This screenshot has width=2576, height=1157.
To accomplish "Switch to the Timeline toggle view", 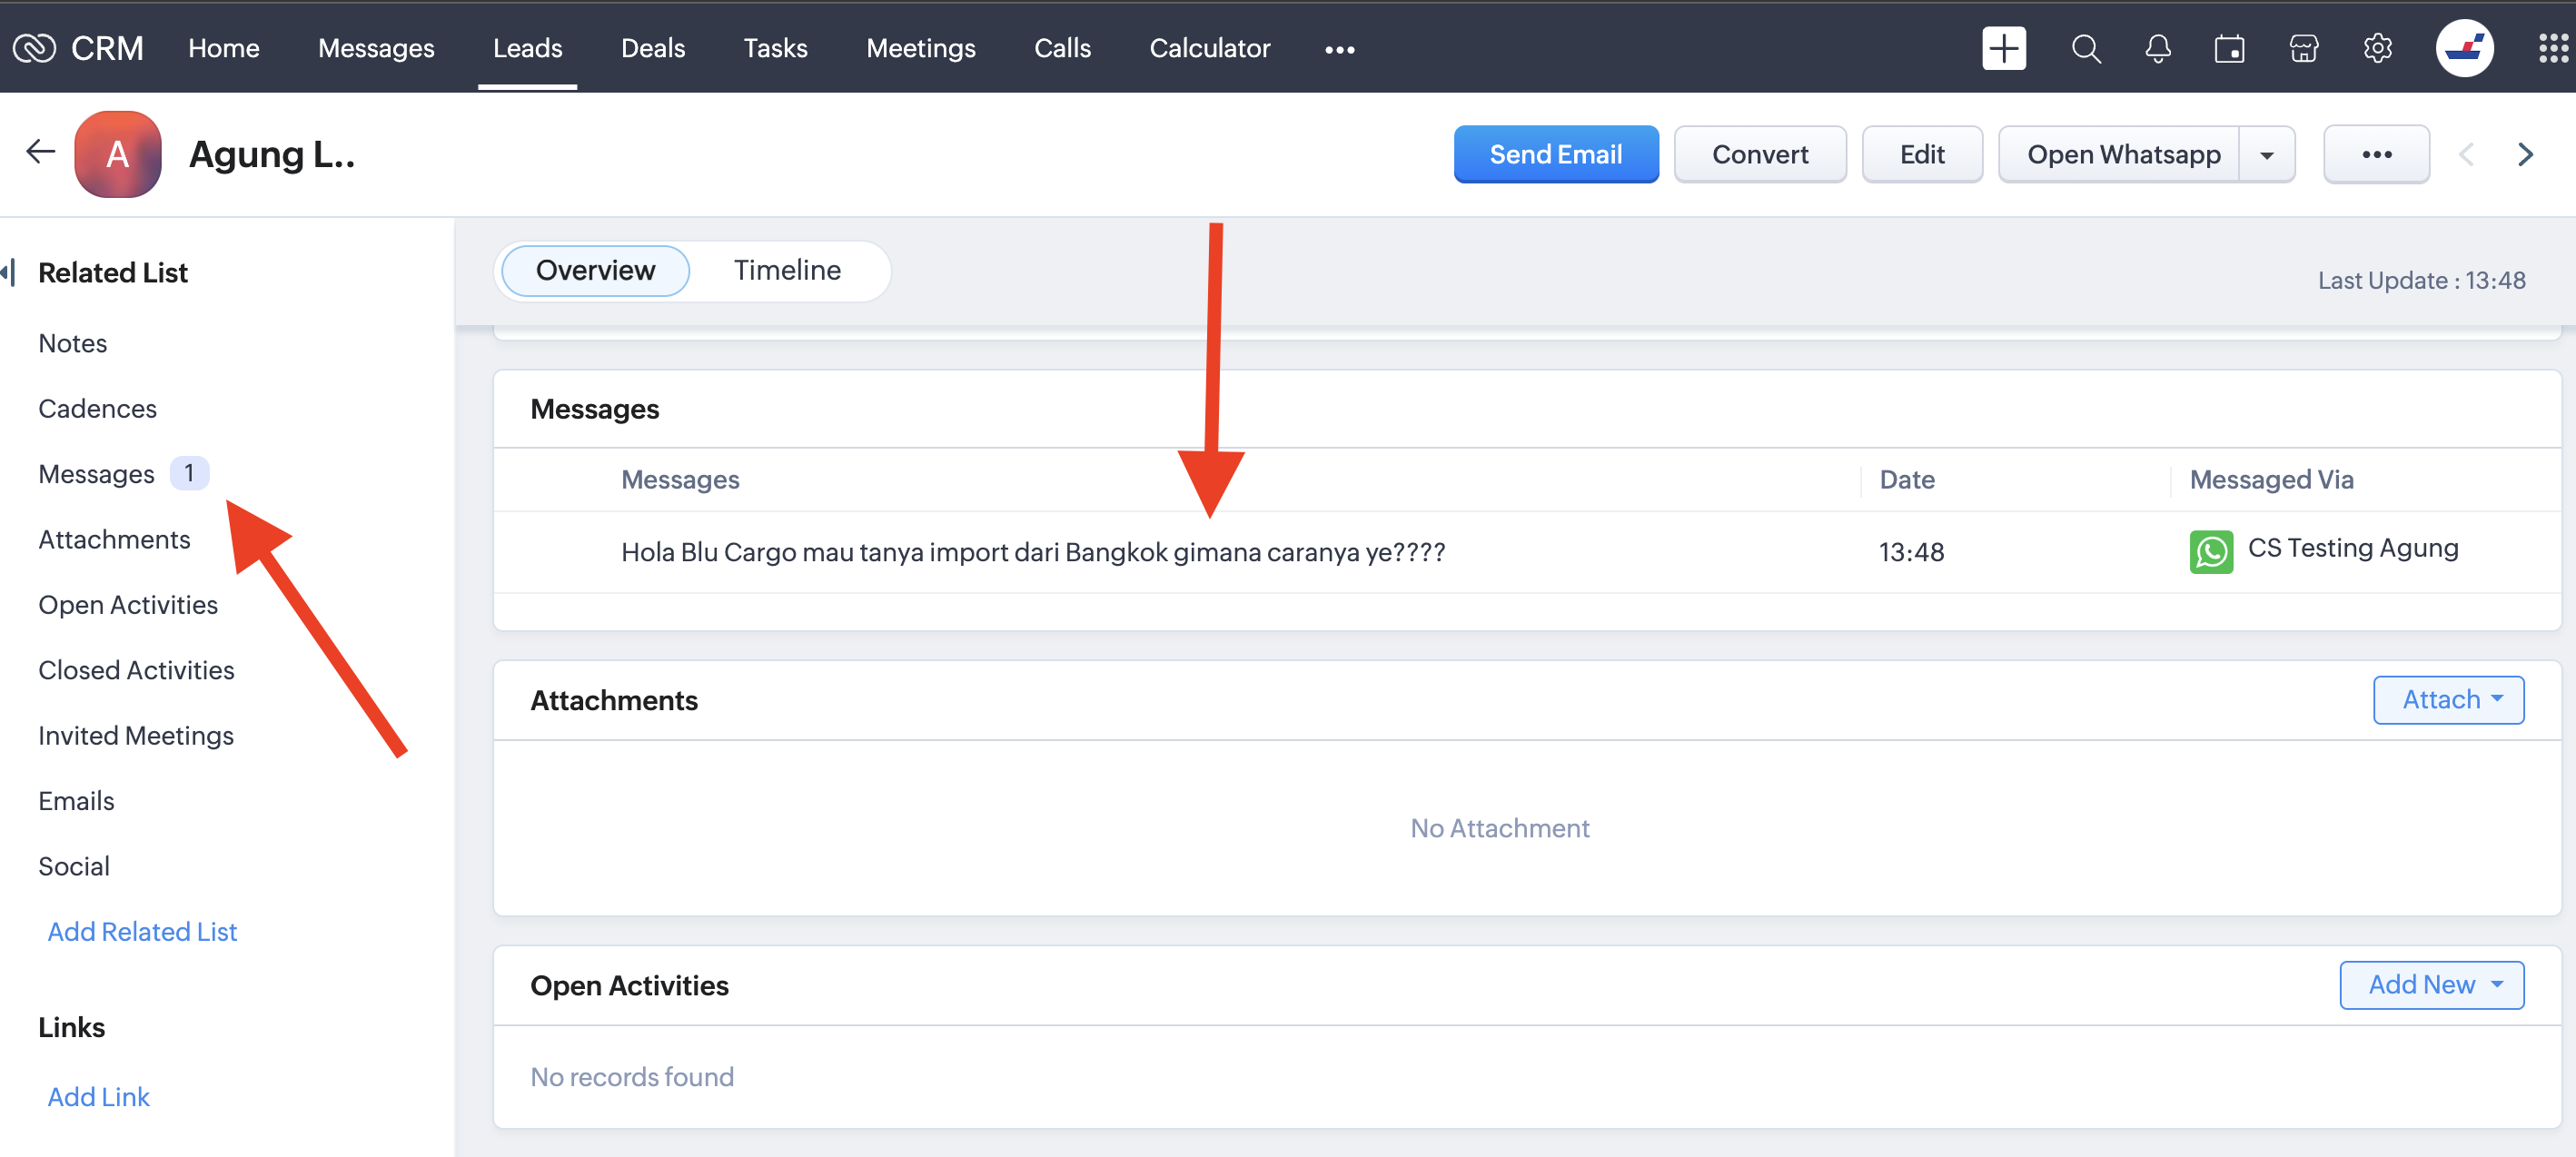I will click(787, 270).
